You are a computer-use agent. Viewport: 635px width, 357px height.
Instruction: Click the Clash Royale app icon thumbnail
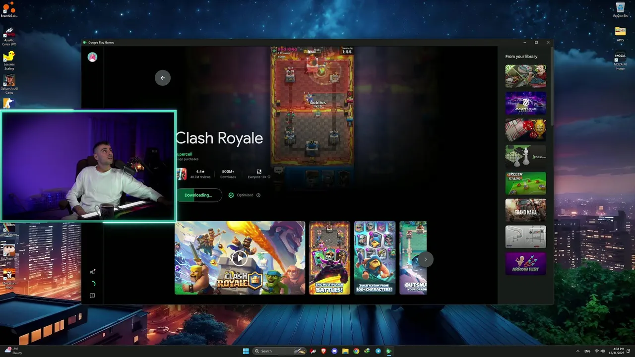pyautogui.click(x=182, y=174)
